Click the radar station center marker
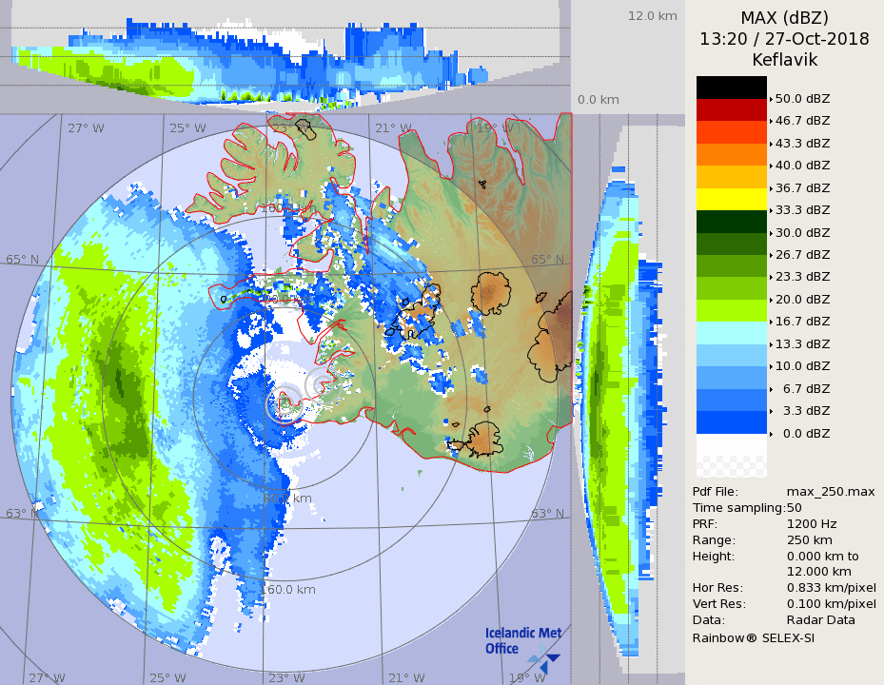Image resolution: width=884 pixels, height=685 pixels. (284, 405)
